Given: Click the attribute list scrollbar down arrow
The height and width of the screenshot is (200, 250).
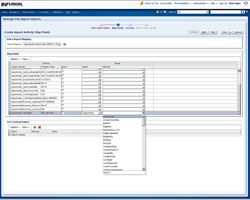Looking at the screenshot, I should pyautogui.click(x=144, y=169).
